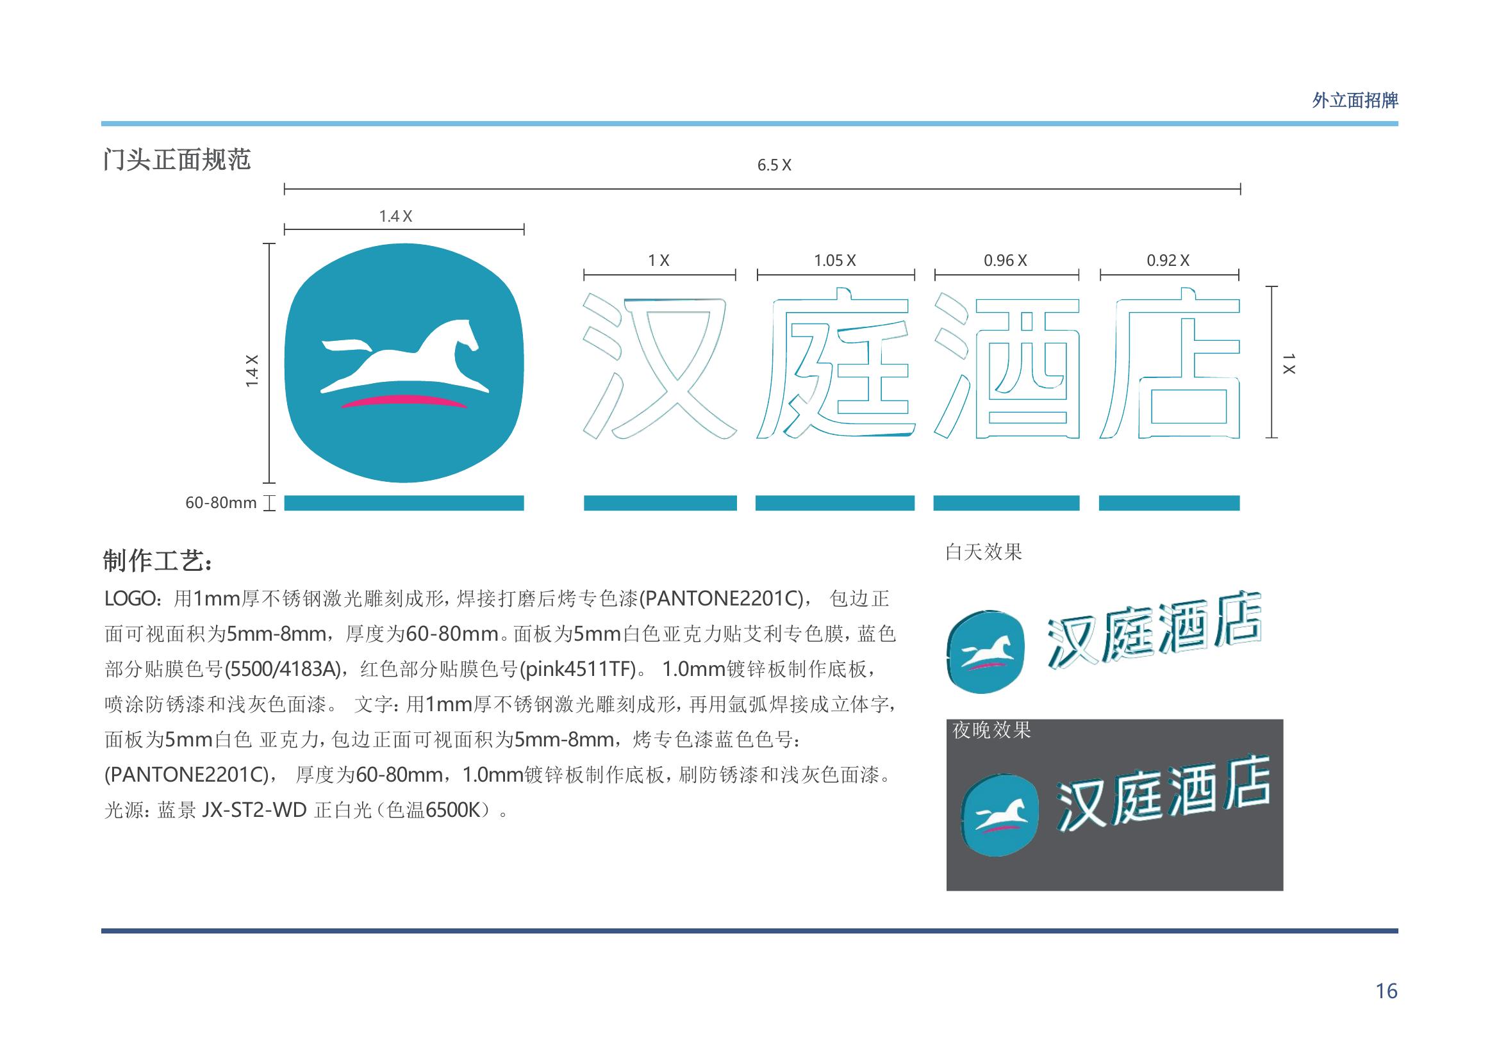This screenshot has width=1499, height=1061.
Task: Click the 60-80mm thickness label
Action: point(221,503)
